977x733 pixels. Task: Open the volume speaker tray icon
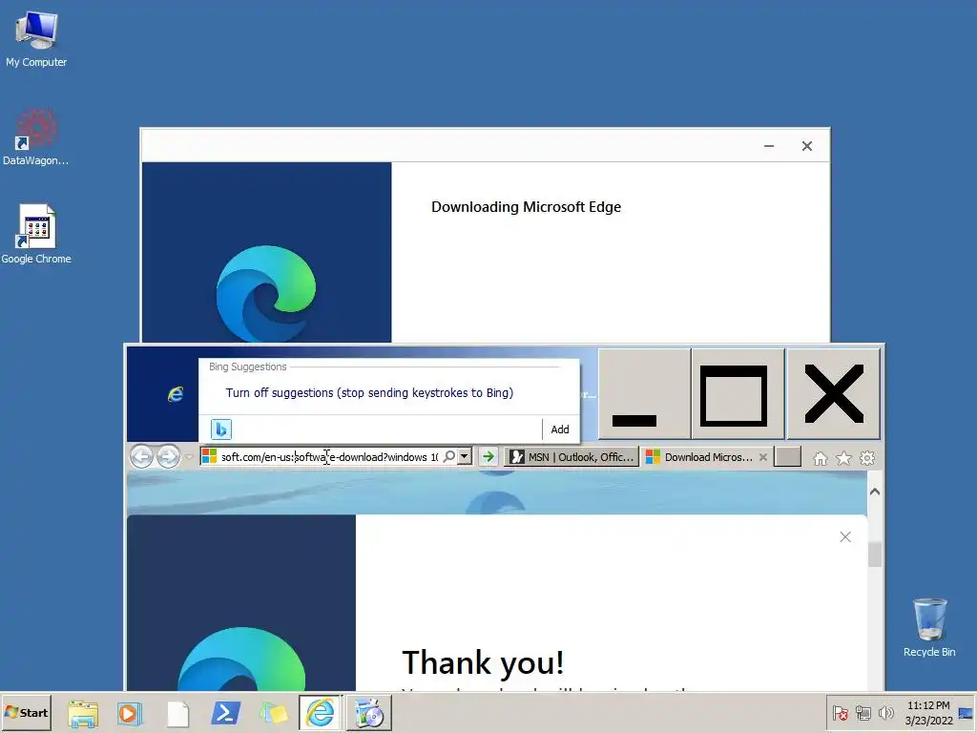coord(885,712)
